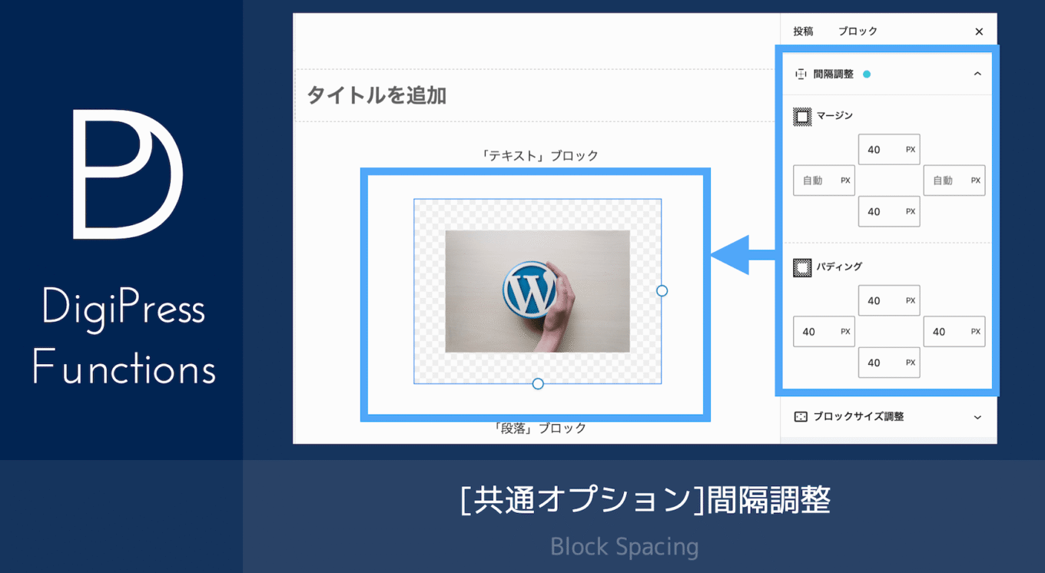Click the タイトルを追加 title field
The width and height of the screenshot is (1045, 573).
click(536, 95)
